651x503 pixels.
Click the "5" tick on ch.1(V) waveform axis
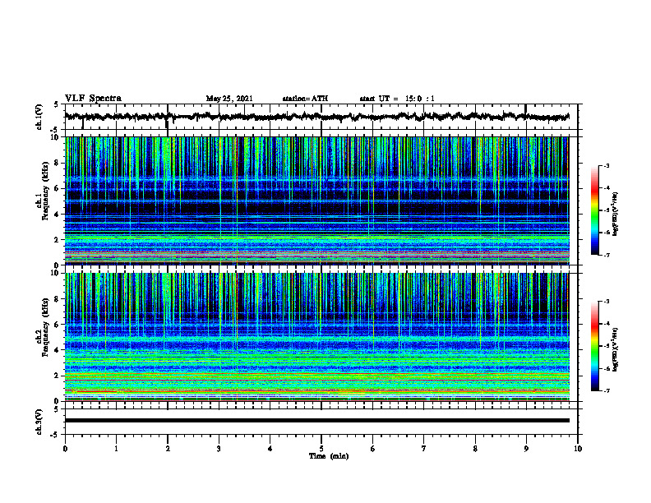click(57, 105)
